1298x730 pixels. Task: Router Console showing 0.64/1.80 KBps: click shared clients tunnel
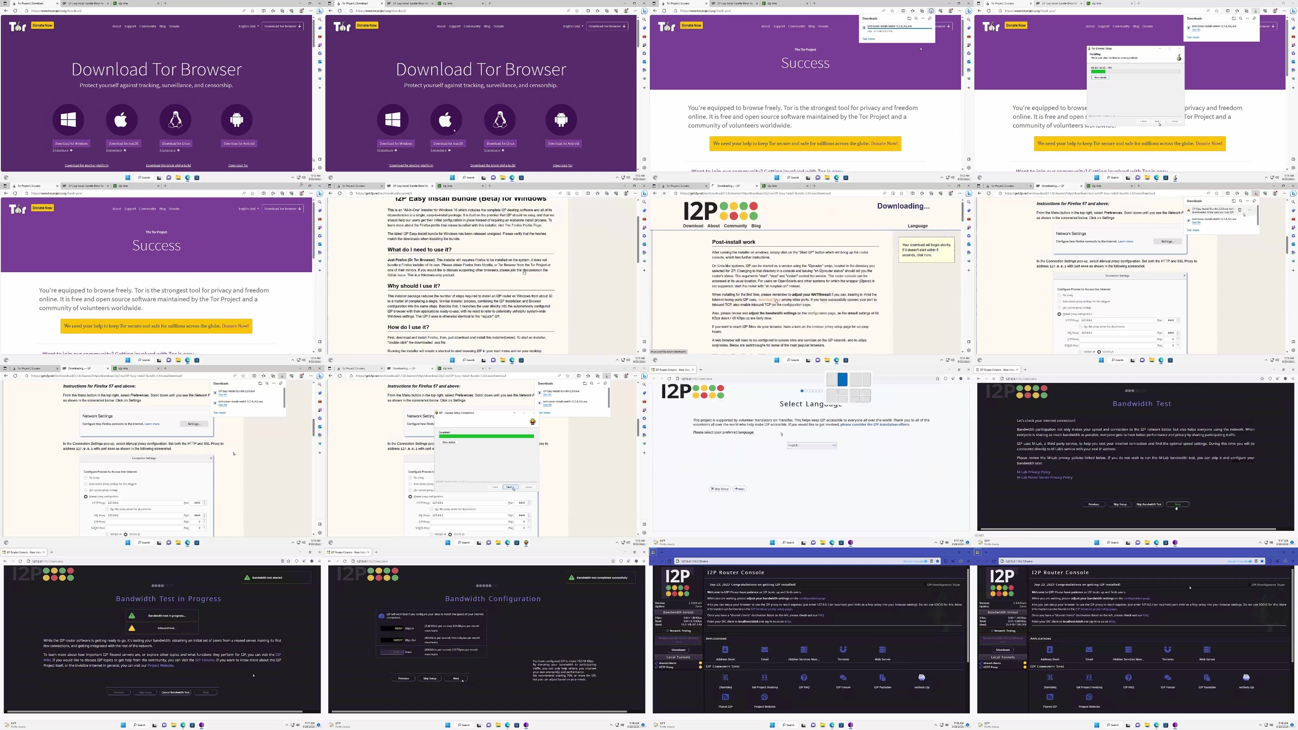click(x=667, y=663)
